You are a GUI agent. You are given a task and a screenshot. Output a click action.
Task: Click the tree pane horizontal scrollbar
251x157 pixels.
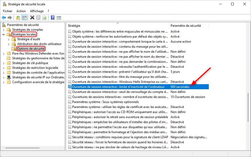pos(22,148)
